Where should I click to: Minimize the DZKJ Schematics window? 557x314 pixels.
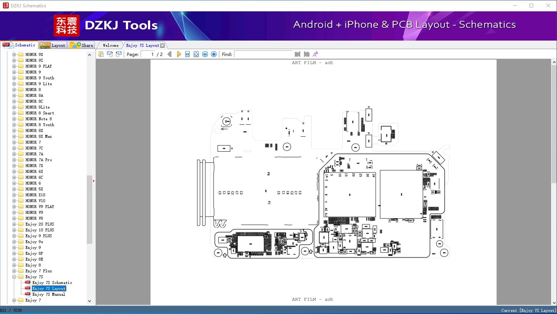(x=515, y=5)
